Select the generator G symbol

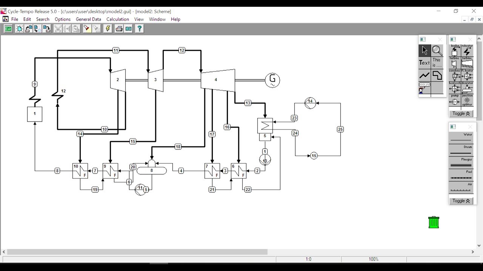(272, 80)
